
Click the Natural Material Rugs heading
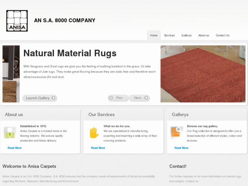pyautogui.click(x=70, y=53)
